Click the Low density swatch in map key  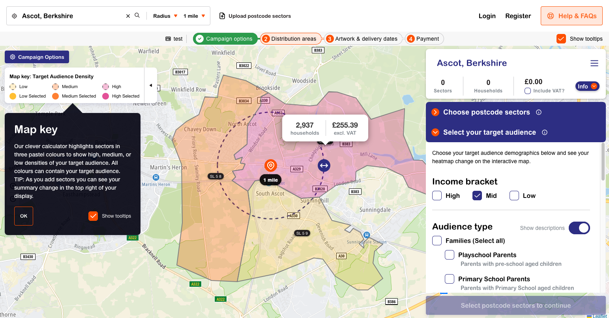click(13, 87)
